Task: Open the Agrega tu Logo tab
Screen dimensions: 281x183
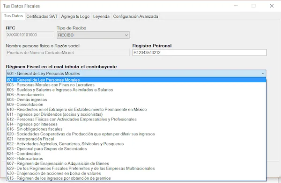Action: point(75,16)
